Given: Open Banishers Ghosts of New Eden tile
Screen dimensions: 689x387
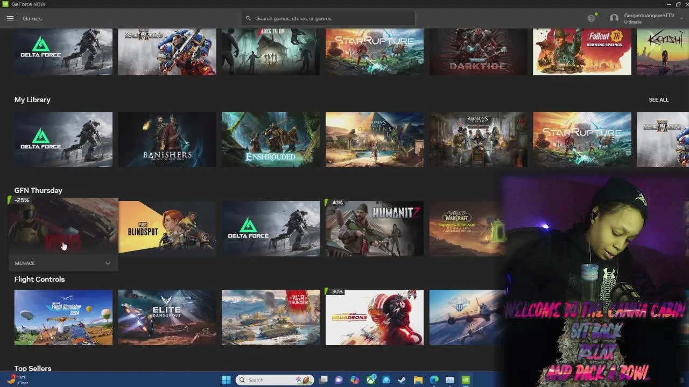Looking at the screenshot, I should 167,139.
